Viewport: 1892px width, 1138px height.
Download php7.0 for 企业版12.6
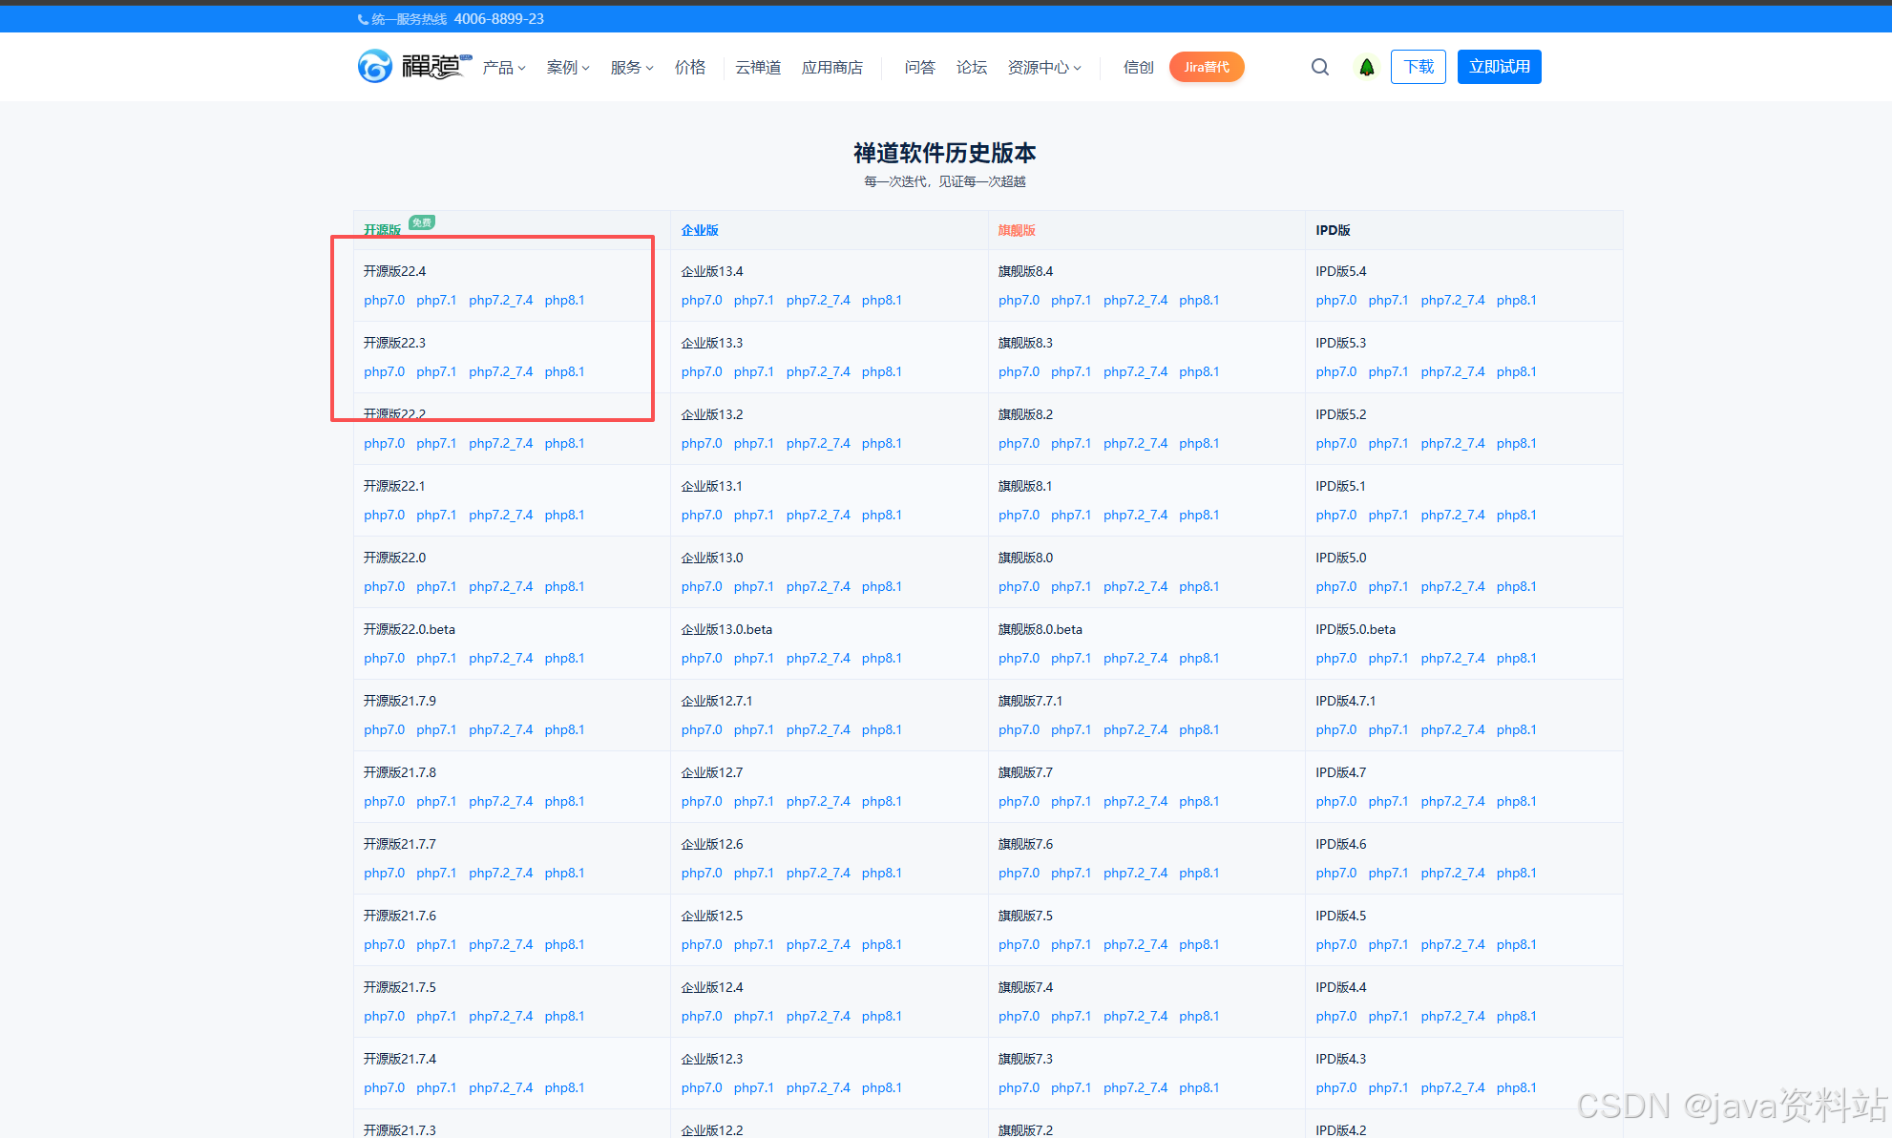pyautogui.click(x=702, y=873)
